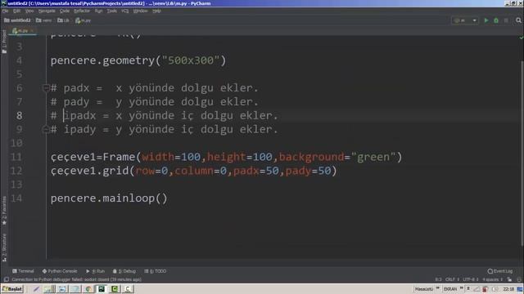Open the Tools menu
This screenshot has height=294, width=524.
[x=112, y=11]
